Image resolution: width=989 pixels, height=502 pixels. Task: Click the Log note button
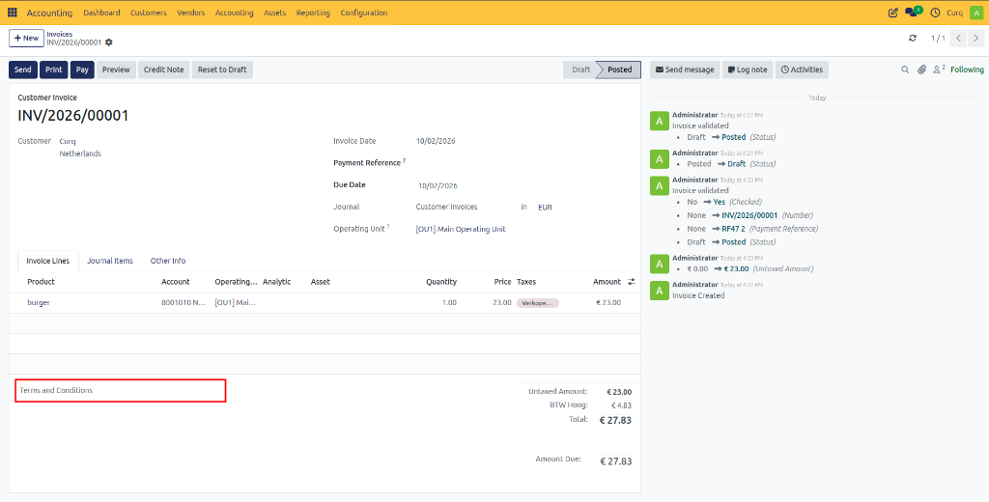(748, 70)
